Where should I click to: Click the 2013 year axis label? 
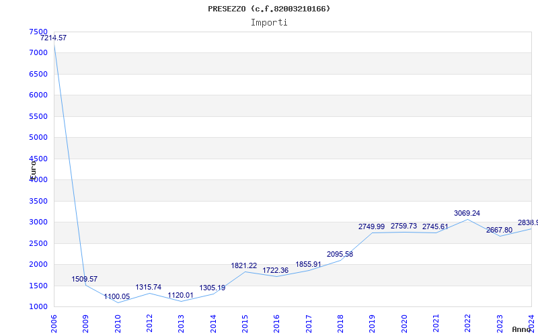pyautogui.click(x=182, y=324)
